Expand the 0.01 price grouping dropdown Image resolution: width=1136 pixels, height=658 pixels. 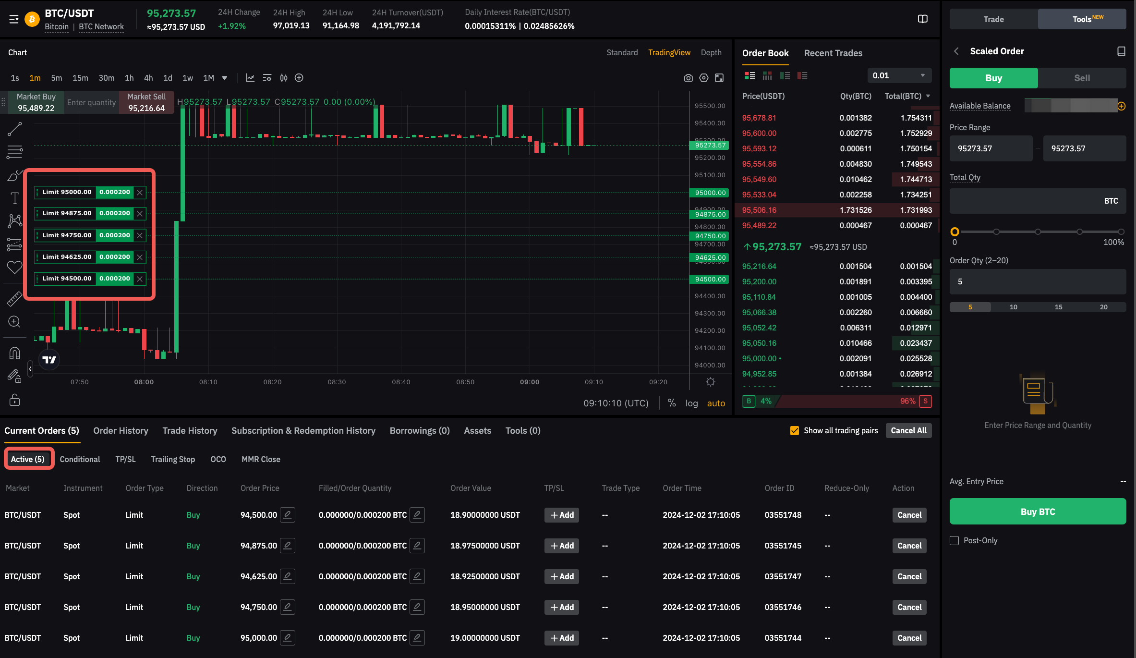pyautogui.click(x=899, y=75)
